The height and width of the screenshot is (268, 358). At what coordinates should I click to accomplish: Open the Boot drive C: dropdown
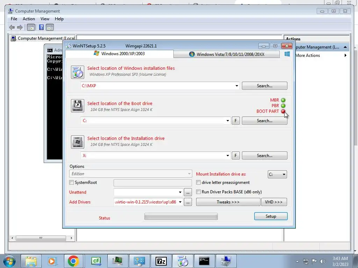[x=228, y=120]
